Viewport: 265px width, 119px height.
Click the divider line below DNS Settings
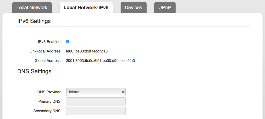[134, 77]
